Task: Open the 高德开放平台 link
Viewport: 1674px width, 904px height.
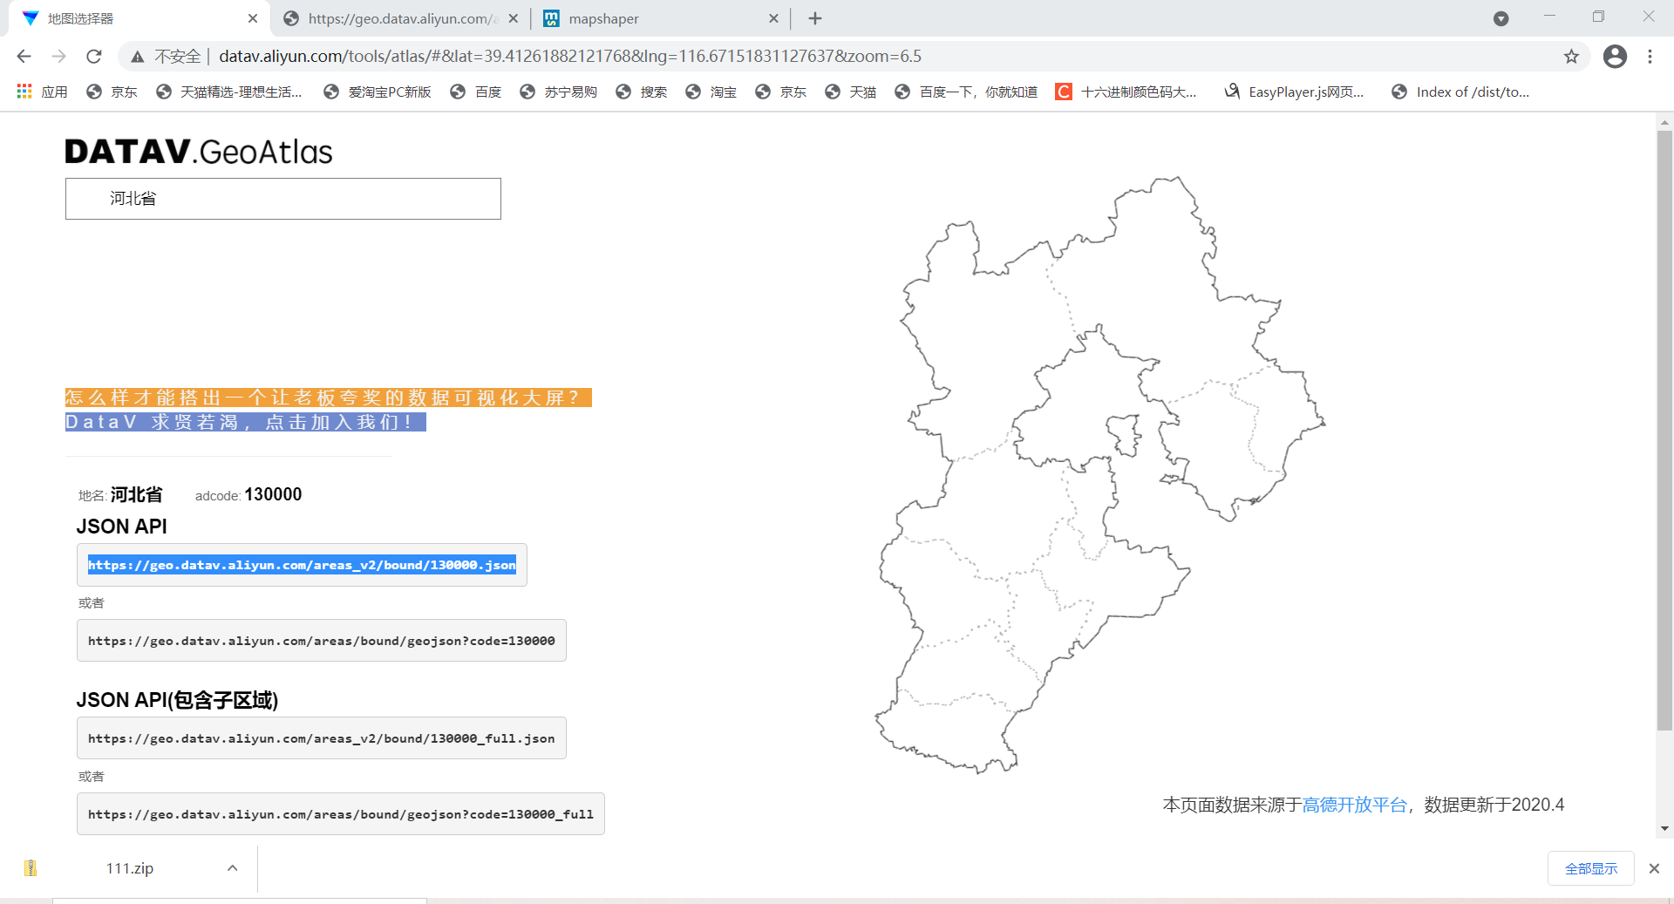Action: click(x=1354, y=805)
